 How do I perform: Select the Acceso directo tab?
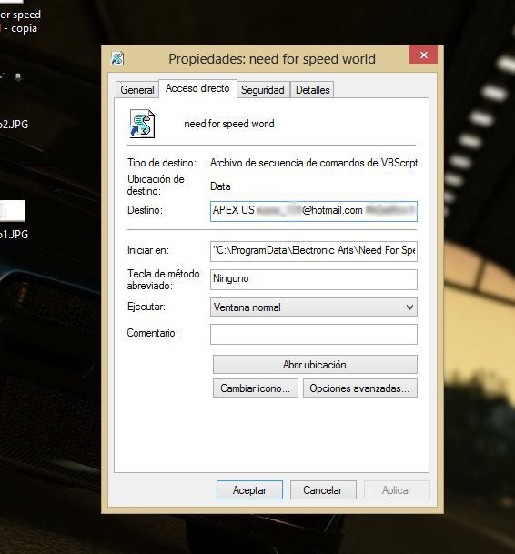(x=197, y=88)
